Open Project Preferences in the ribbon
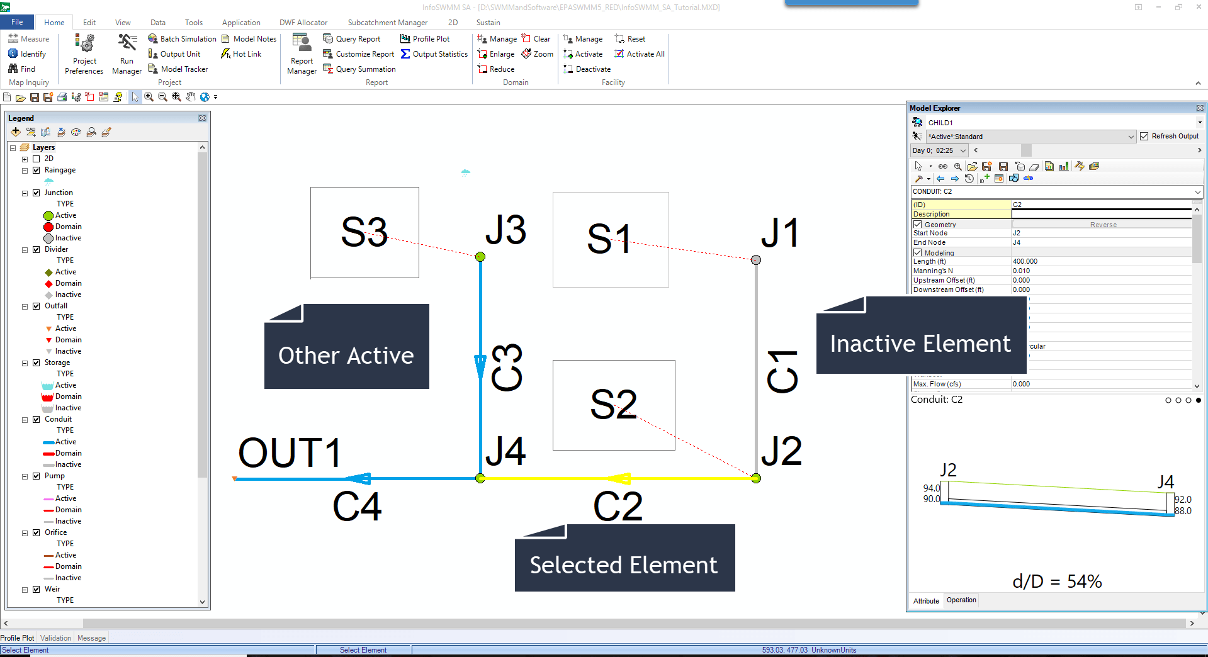This screenshot has height=657, width=1208. [x=84, y=54]
